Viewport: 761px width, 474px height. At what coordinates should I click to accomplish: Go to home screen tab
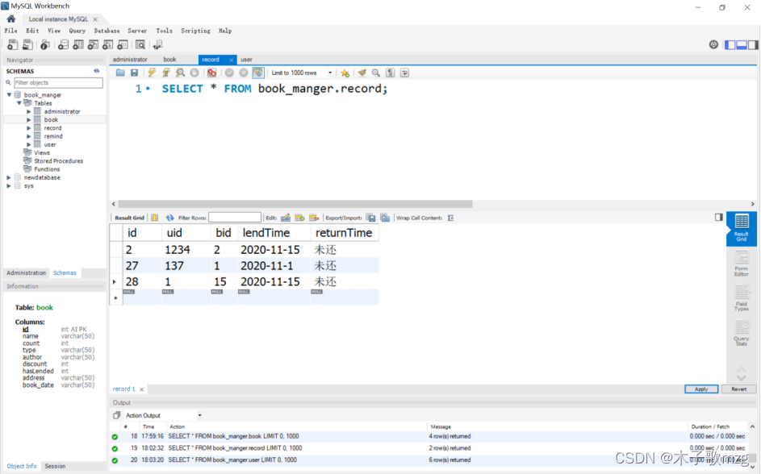10,19
